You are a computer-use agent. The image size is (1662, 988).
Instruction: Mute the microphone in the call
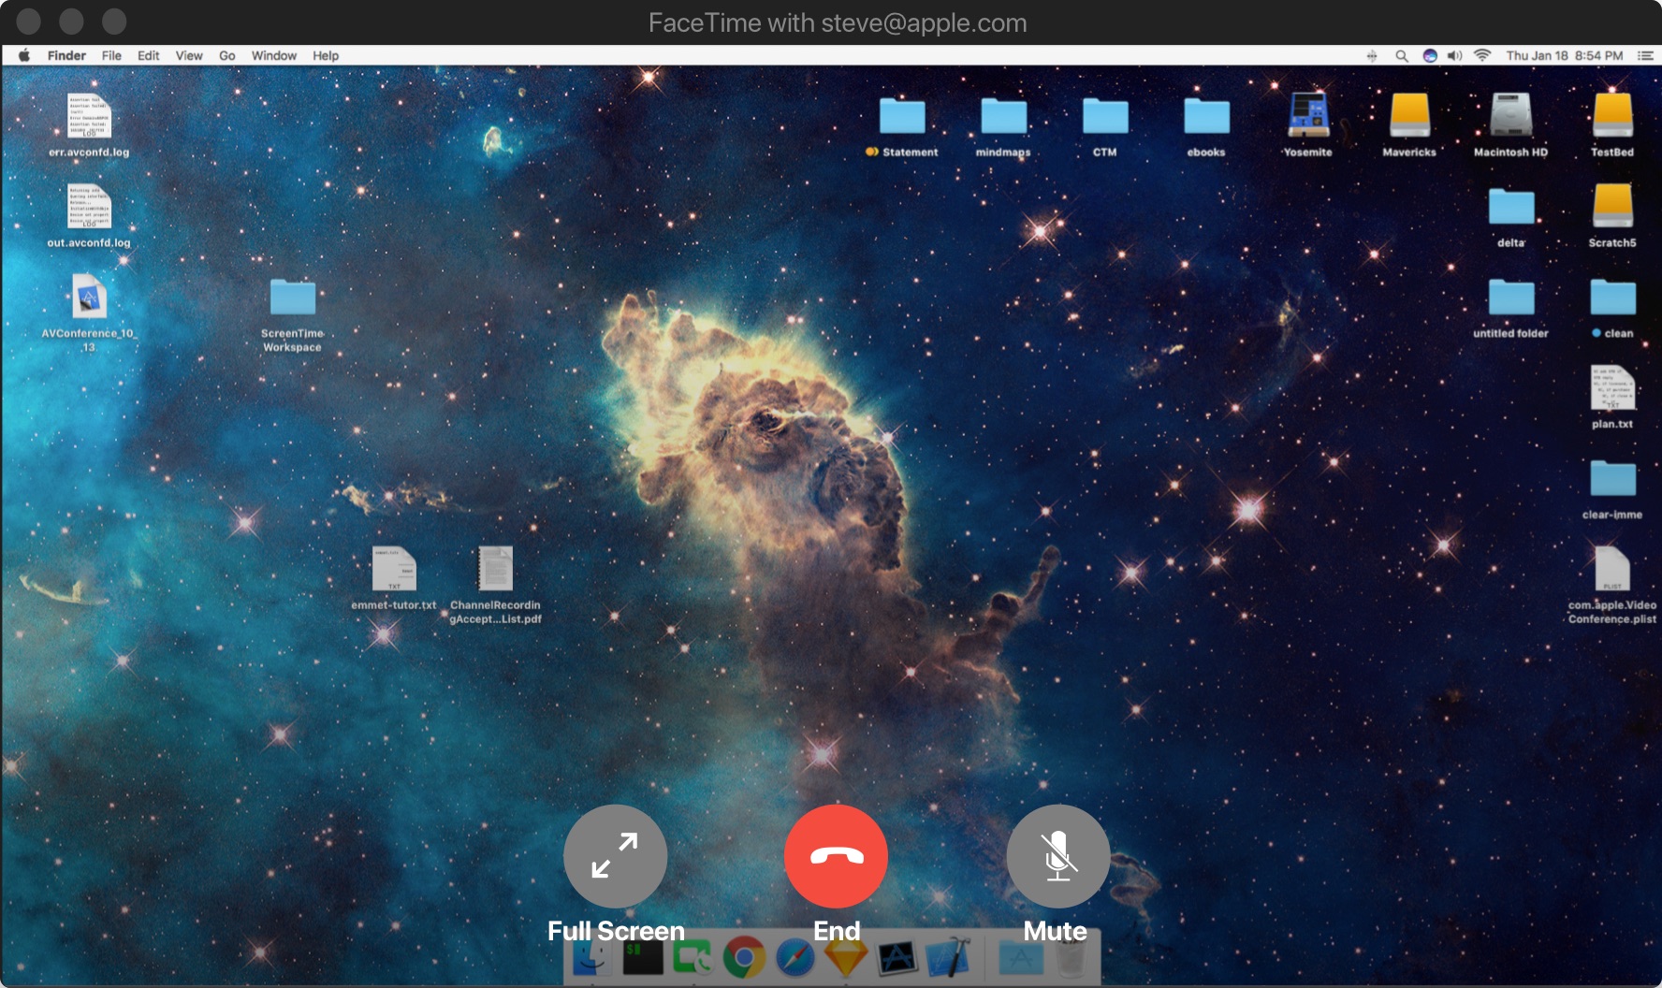tap(1057, 856)
